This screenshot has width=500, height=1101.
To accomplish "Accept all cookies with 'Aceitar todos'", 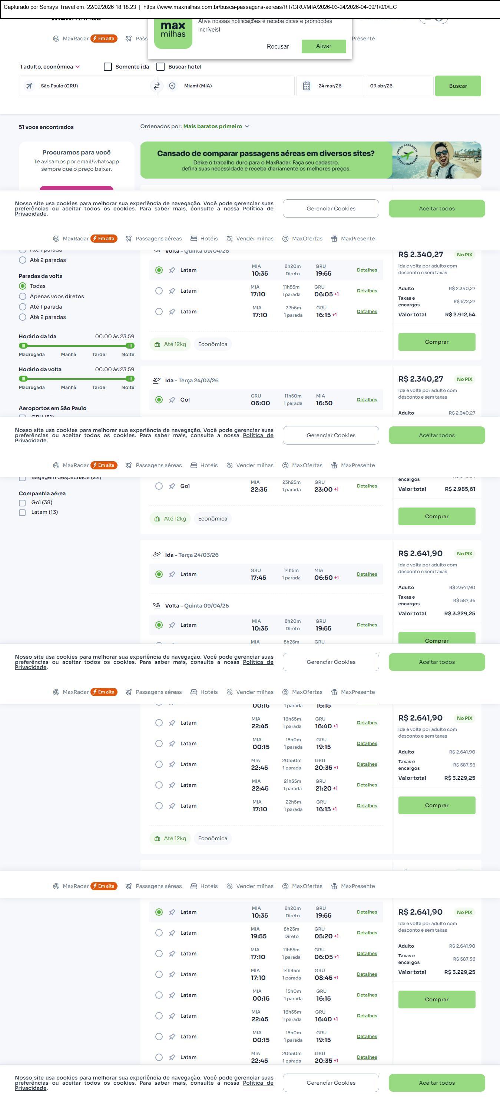I will pos(437,209).
